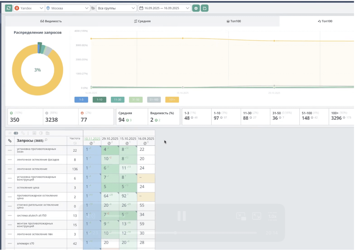
Task: Toggle the 51-100 legend series
Action: pyautogui.click(x=153, y=99)
